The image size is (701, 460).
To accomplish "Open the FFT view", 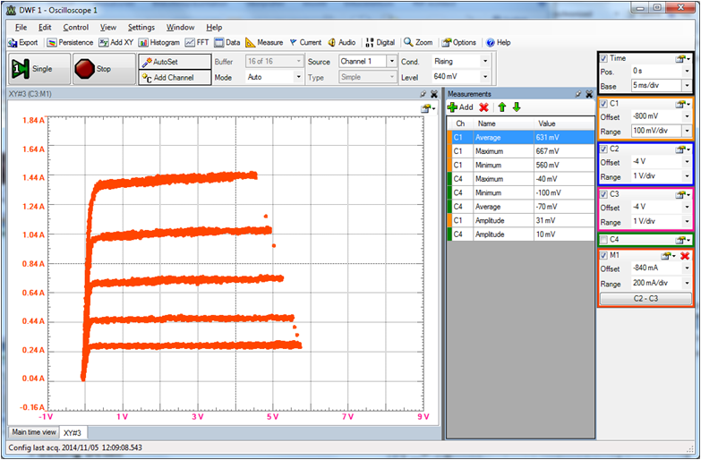I will coord(191,42).
